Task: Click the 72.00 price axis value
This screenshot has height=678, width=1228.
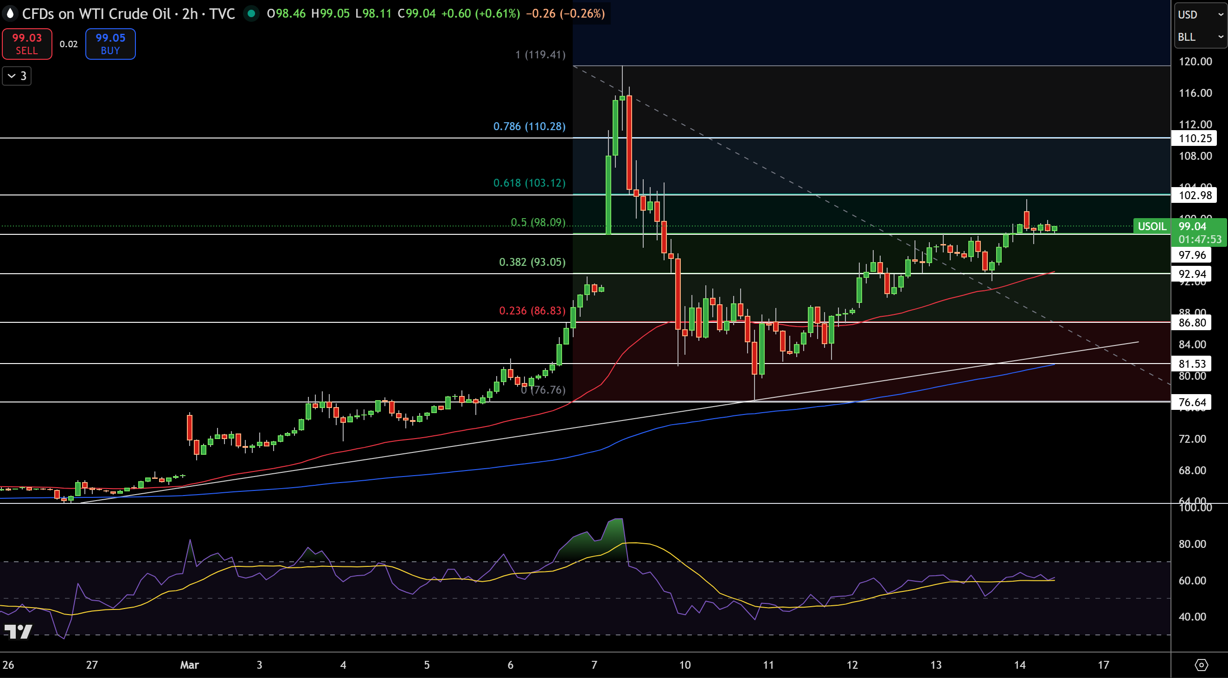Action: coord(1192,439)
